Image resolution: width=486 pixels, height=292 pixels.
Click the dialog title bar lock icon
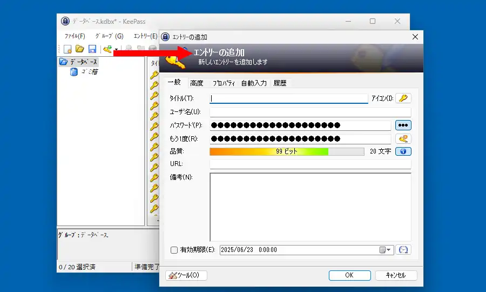click(166, 37)
